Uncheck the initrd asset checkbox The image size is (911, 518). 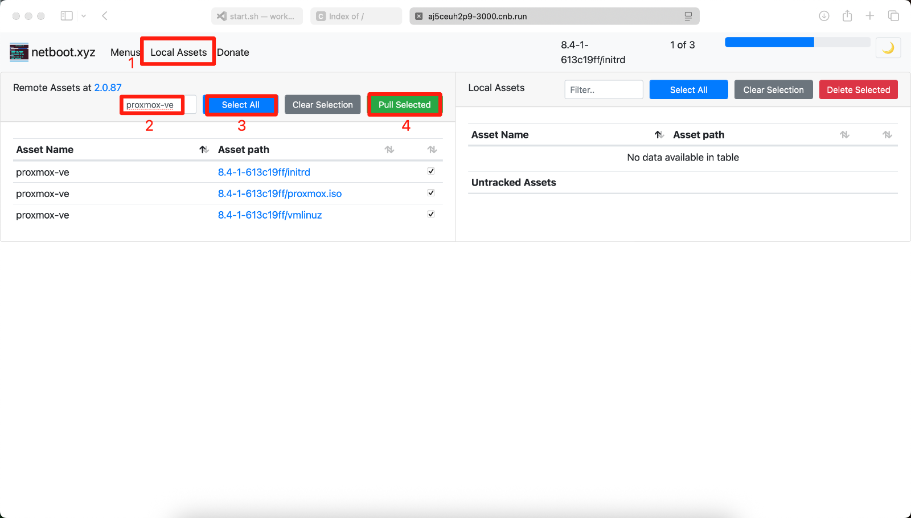click(431, 171)
